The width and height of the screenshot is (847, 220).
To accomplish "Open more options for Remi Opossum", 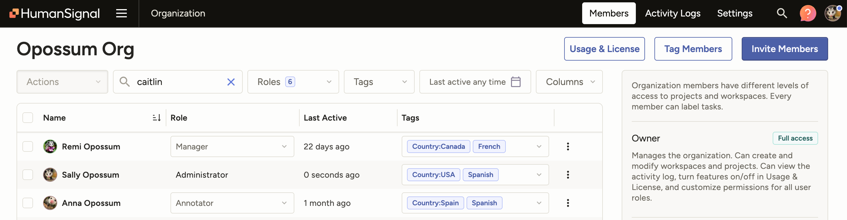I will click(x=567, y=146).
